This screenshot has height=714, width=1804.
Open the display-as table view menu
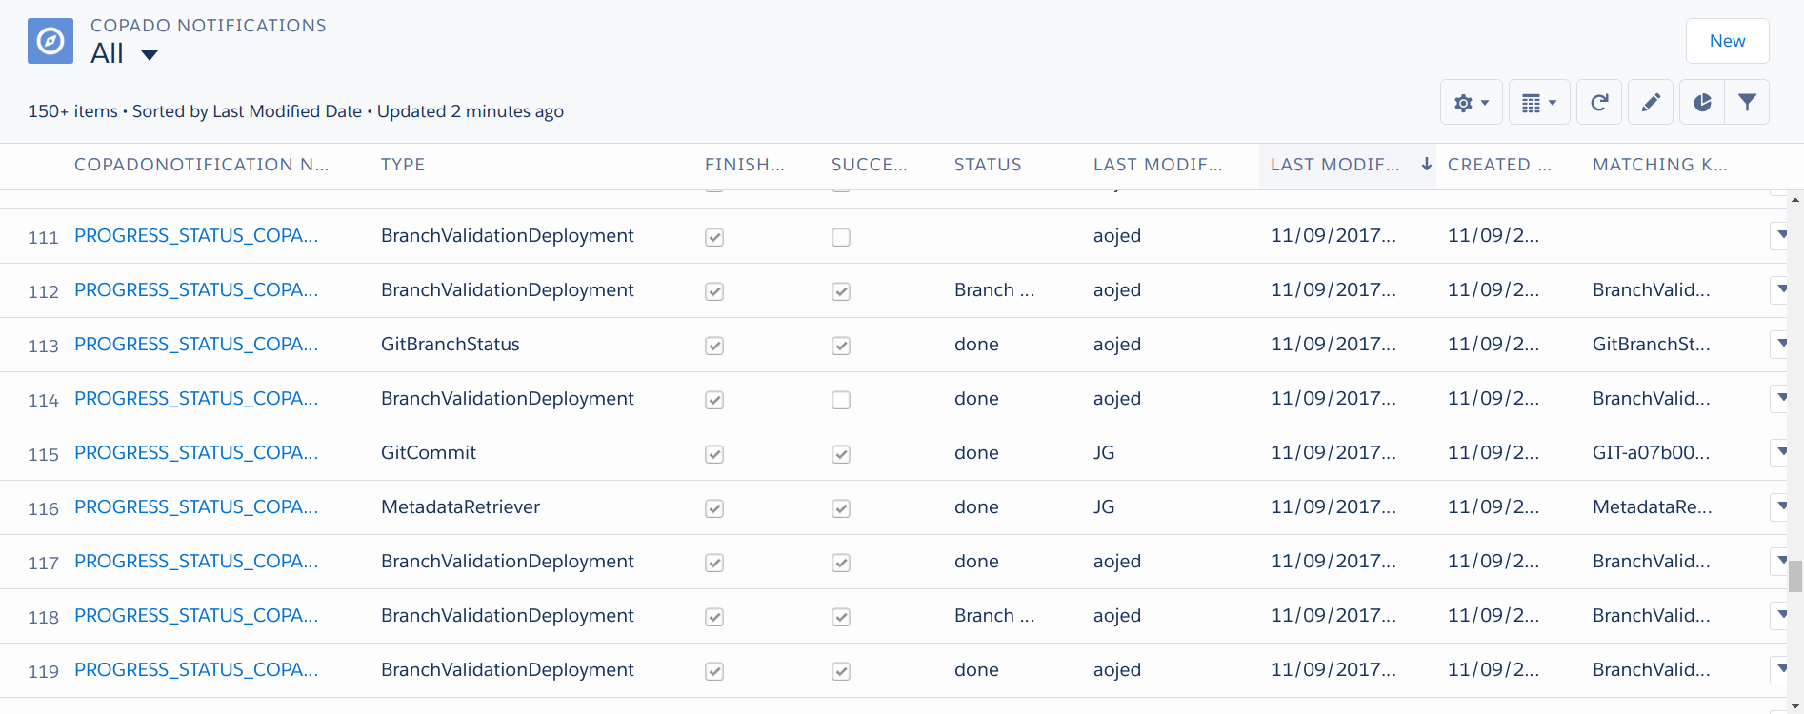pyautogui.click(x=1539, y=102)
